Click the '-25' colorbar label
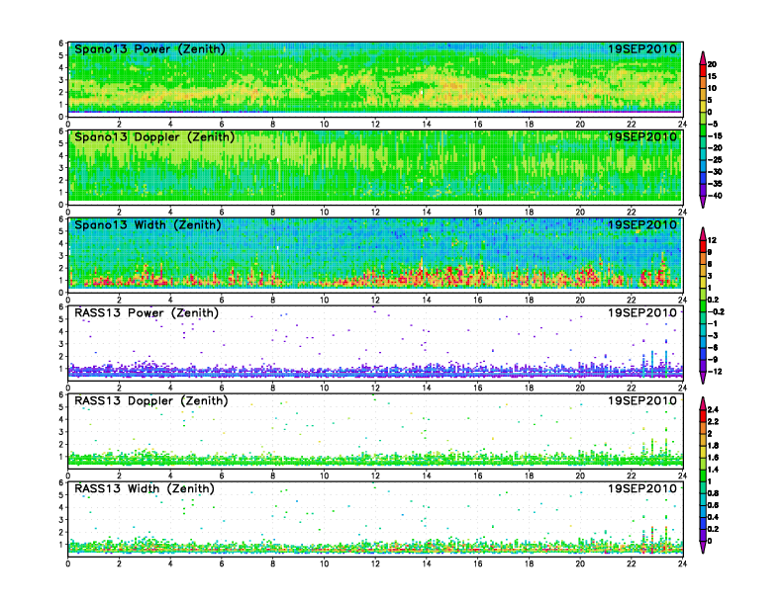The image size is (784, 605). 715,160
